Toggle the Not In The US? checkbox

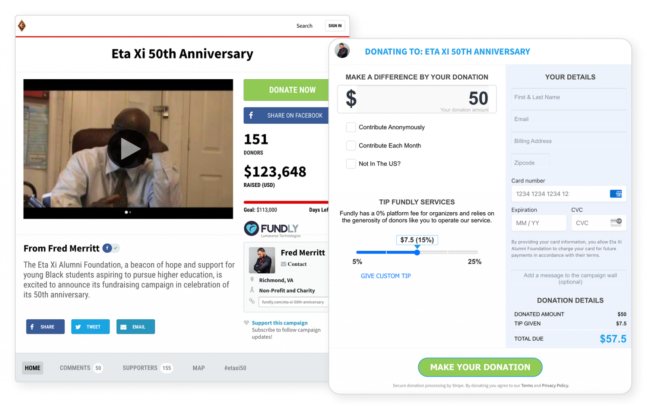tap(351, 163)
